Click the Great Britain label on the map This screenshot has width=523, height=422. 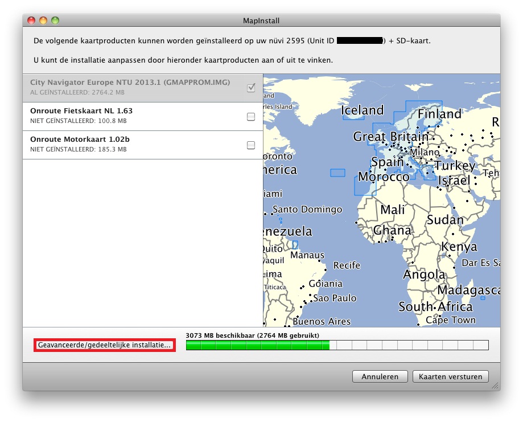click(x=390, y=137)
